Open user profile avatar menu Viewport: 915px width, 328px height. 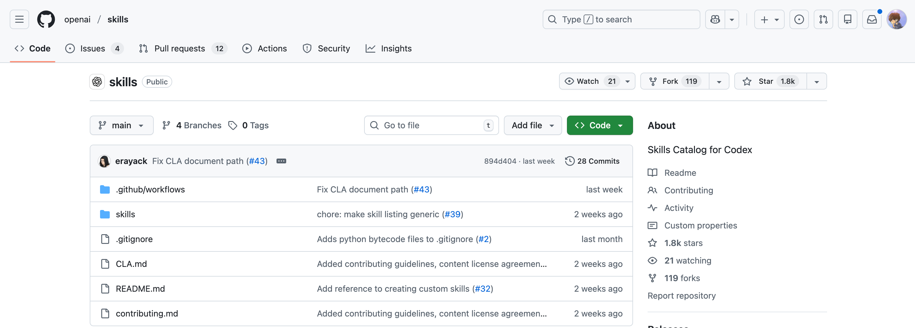point(897,19)
